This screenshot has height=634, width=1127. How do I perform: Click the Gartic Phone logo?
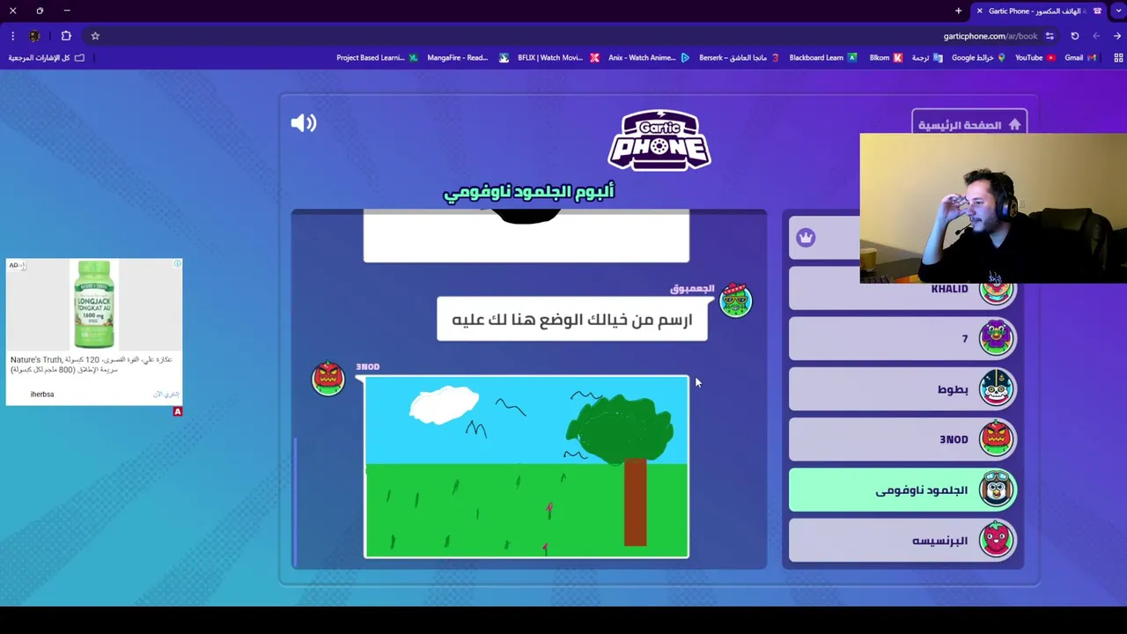(x=659, y=141)
